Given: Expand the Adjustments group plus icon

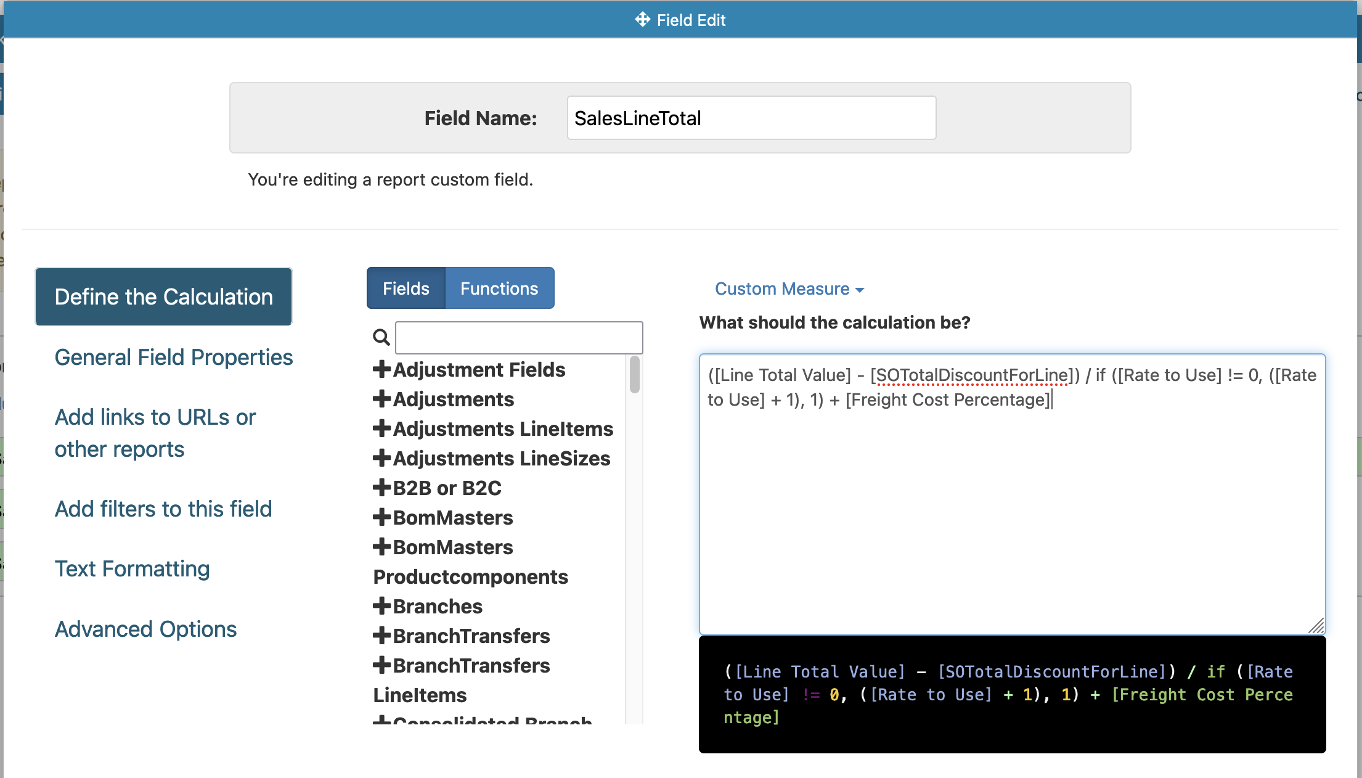Looking at the screenshot, I should point(382,399).
